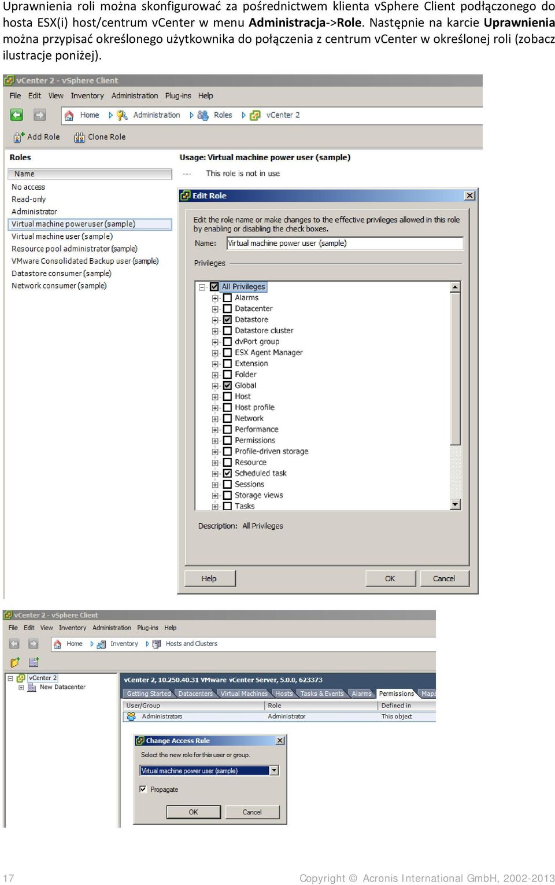
Task: Click the green back arrow in the Roles window
Action: pyautogui.click(x=16, y=115)
